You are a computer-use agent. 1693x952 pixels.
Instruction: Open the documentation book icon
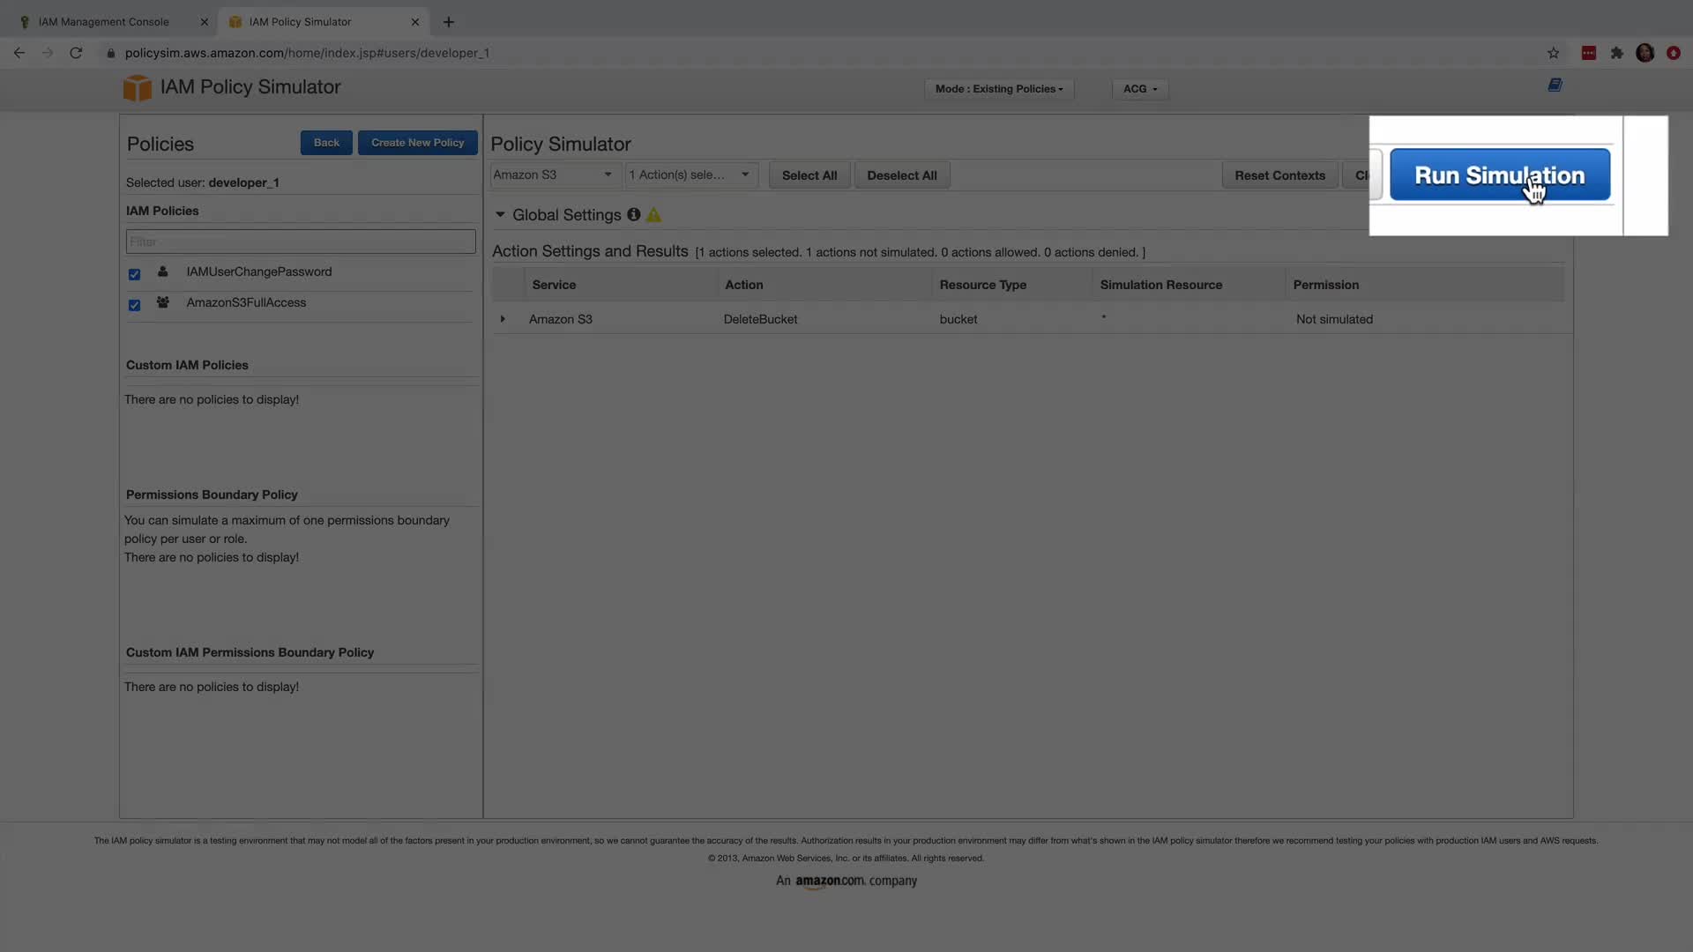point(1555,85)
